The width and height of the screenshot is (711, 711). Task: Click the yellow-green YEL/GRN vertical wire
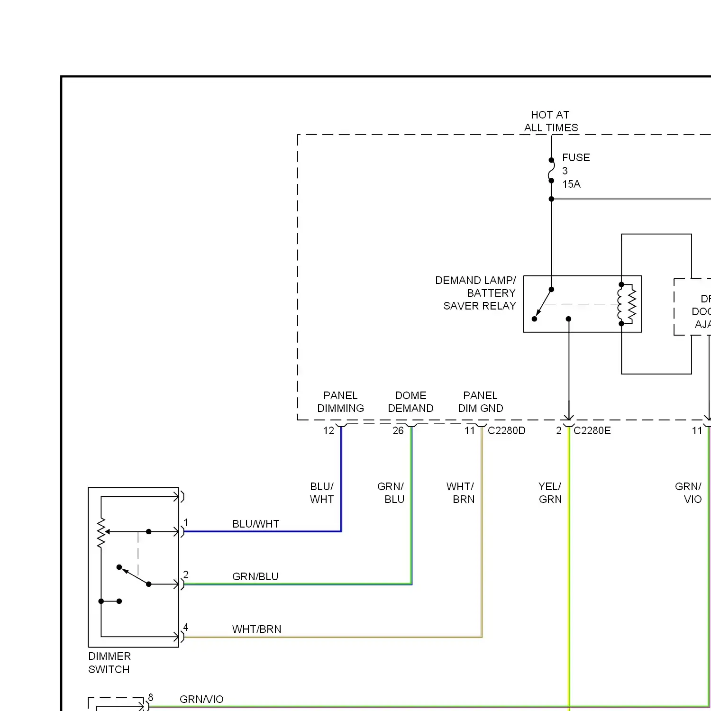pyautogui.click(x=569, y=569)
